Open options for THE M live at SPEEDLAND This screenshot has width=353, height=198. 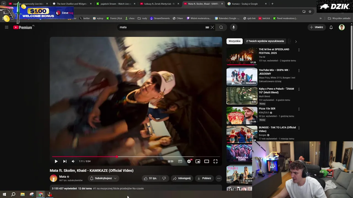(299, 50)
